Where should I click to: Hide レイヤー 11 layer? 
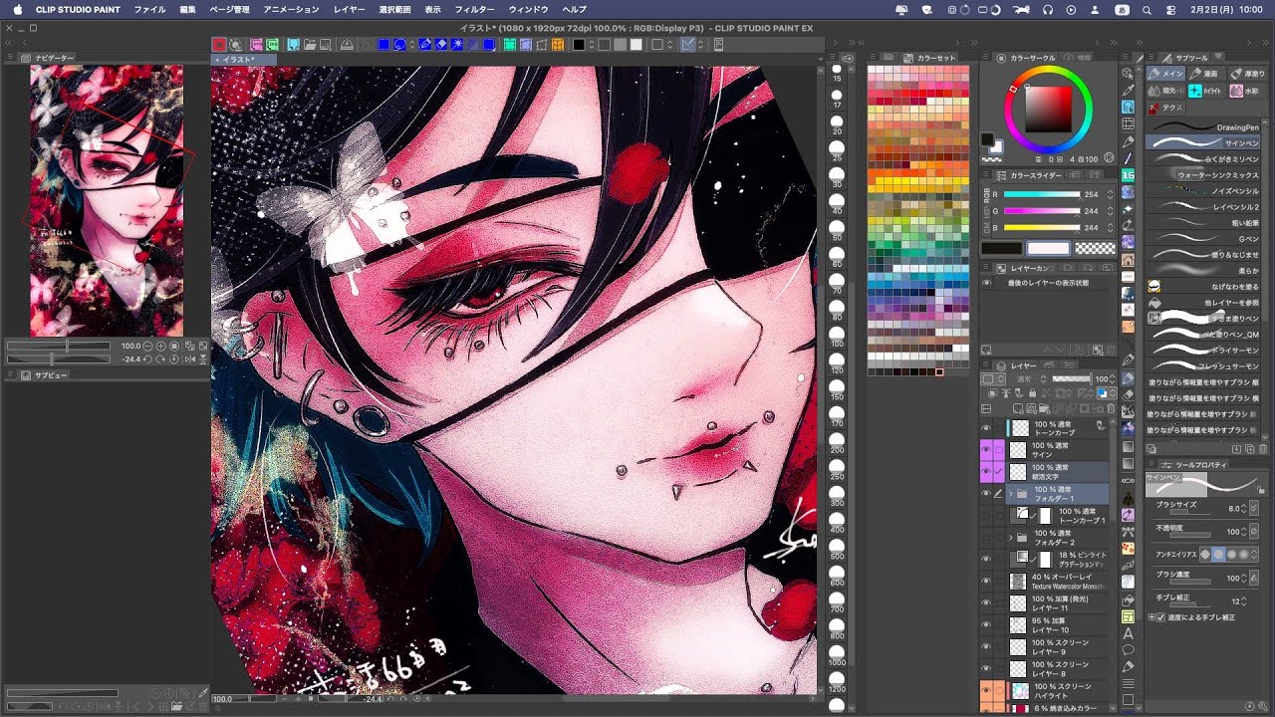pyautogui.click(x=986, y=603)
